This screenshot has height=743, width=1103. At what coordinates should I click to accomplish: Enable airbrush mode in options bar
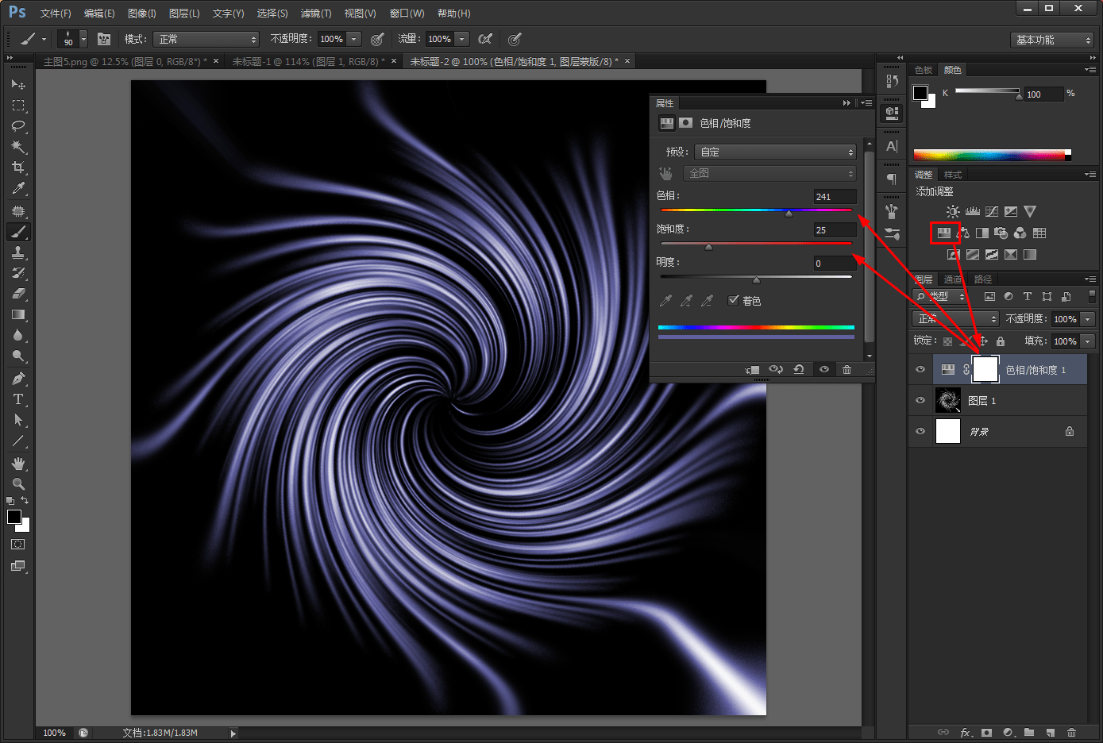(485, 39)
